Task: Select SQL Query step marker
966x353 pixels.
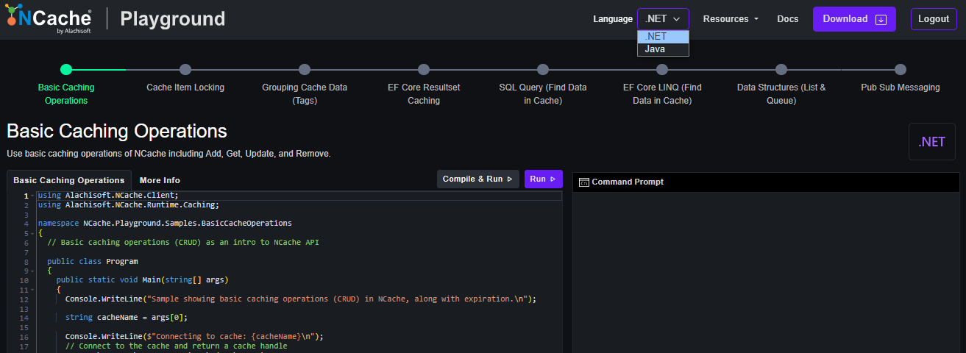Action: tap(543, 70)
